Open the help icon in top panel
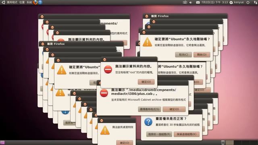The height and width of the screenshot is (145, 258). pos(40,2)
